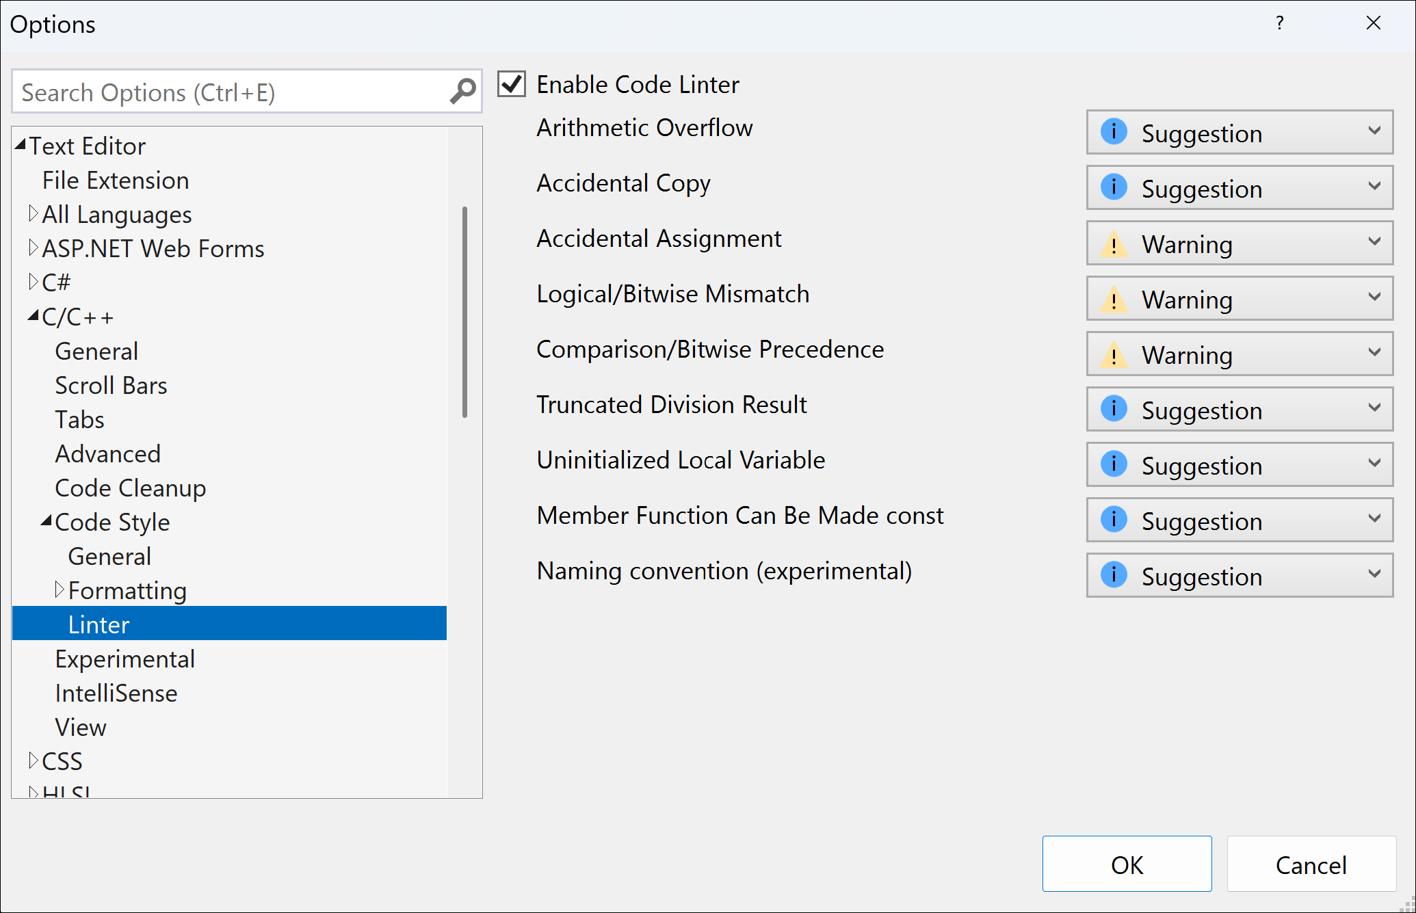Expand the CSS tree item in sidebar
The height and width of the screenshot is (913, 1416).
click(30, 760)
